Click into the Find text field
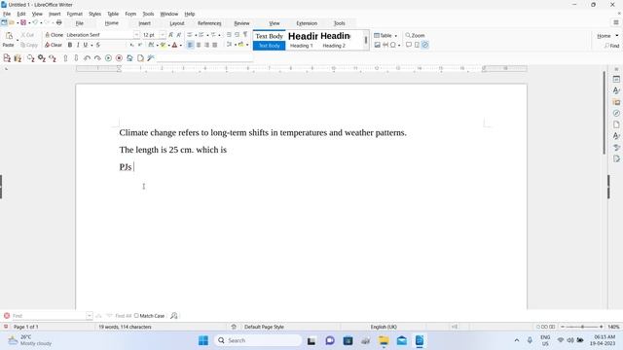Screen dimensions: 623x350 49,316
